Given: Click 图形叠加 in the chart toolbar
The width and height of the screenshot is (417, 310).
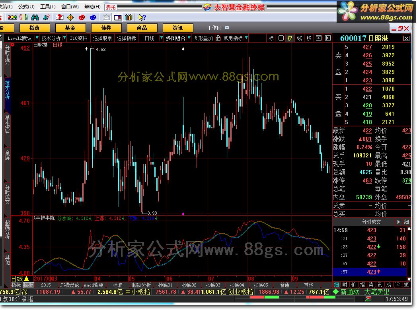Looking at the screenshot, I should pyautogui.click(x=203, y=38).
